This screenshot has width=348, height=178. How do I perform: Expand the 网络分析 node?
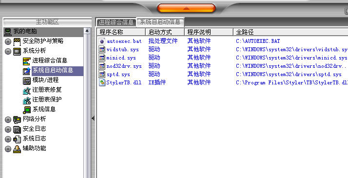coord(8,119)
